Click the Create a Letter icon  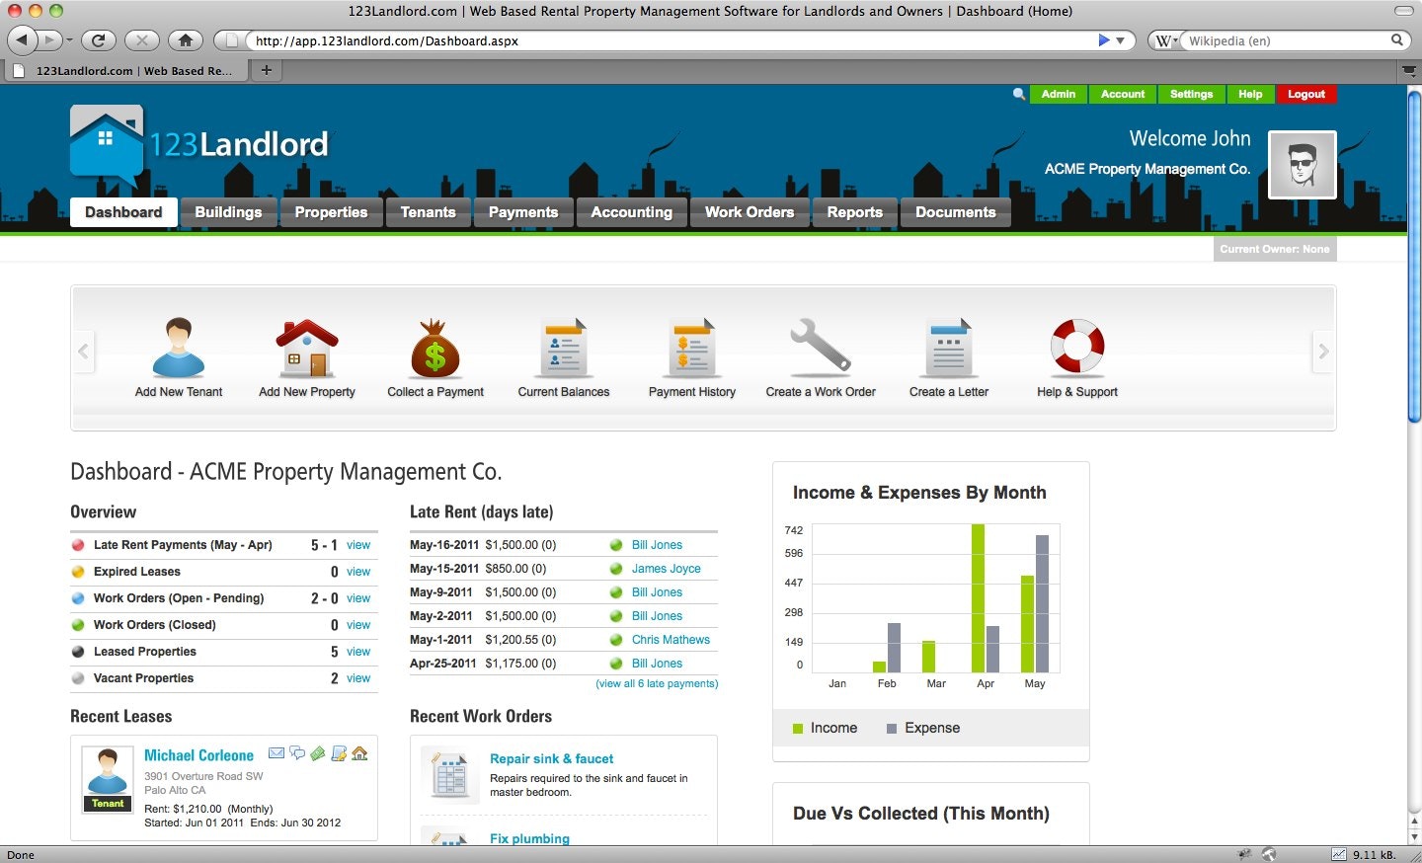click(949, 349)
